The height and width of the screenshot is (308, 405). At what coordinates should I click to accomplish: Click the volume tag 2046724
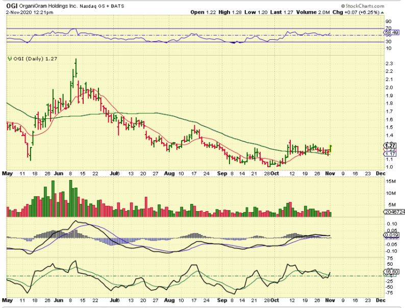pos(394,212)
